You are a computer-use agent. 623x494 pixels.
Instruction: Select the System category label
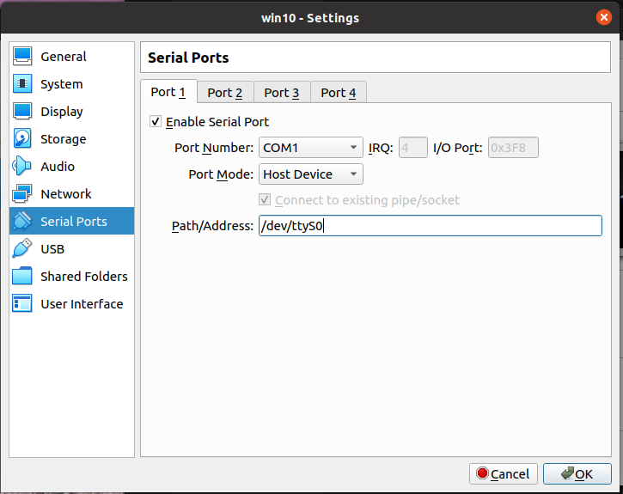62,84
